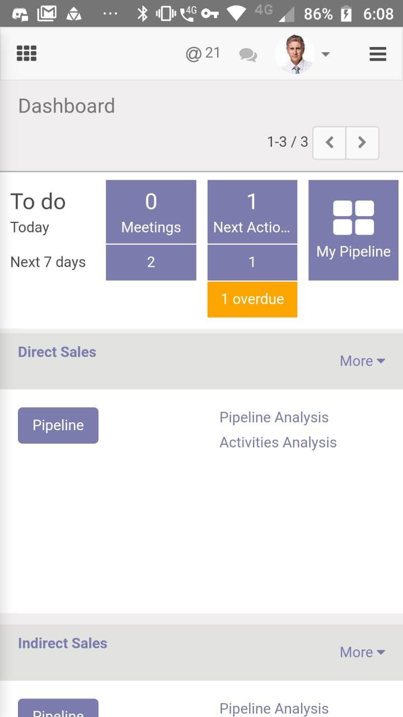
Task: Tap the user profile avatar
Action: click(295, 54)
